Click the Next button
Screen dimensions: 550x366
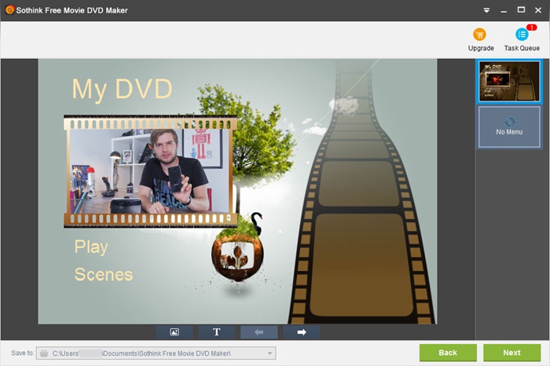click(511, 353)
